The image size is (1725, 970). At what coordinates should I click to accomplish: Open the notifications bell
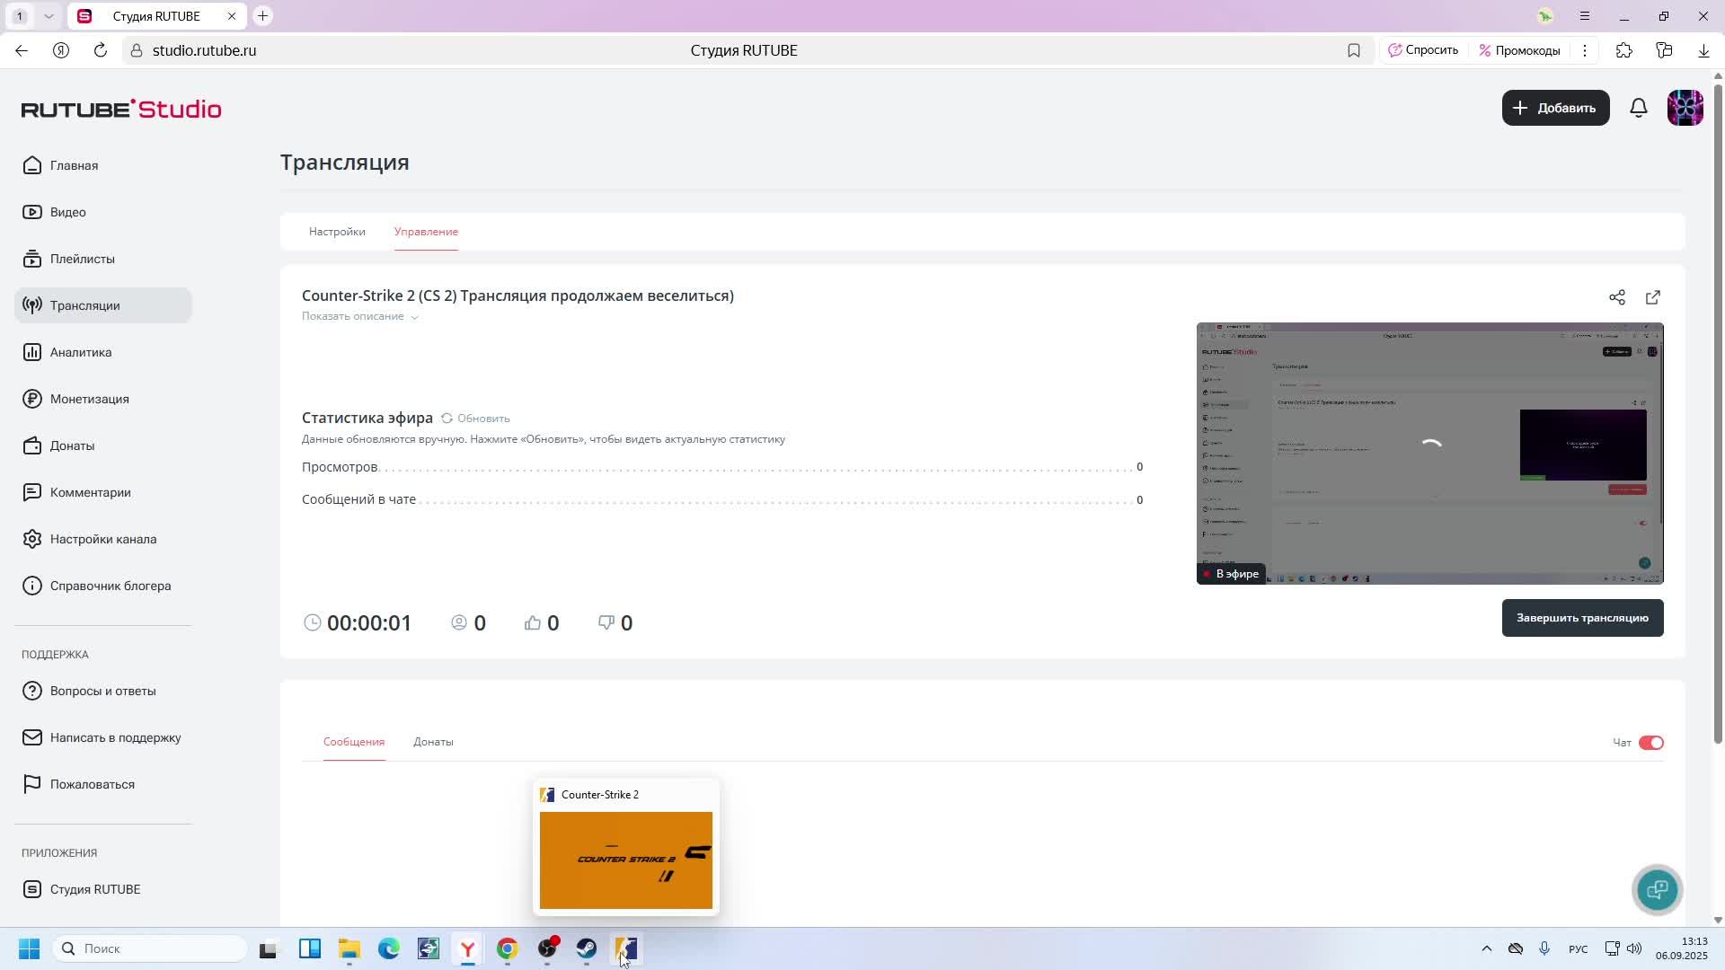point(1638,108)
